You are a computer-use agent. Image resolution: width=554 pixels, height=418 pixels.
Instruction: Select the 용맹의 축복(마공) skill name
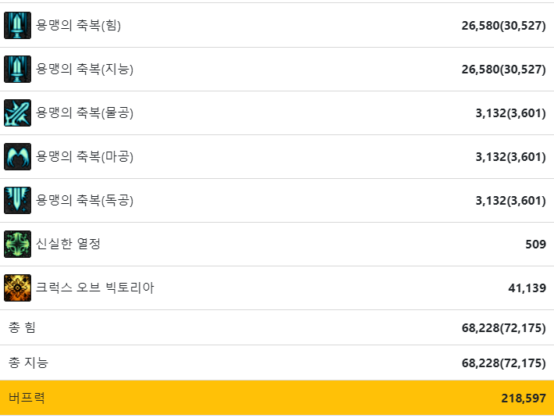pos(85,156)
